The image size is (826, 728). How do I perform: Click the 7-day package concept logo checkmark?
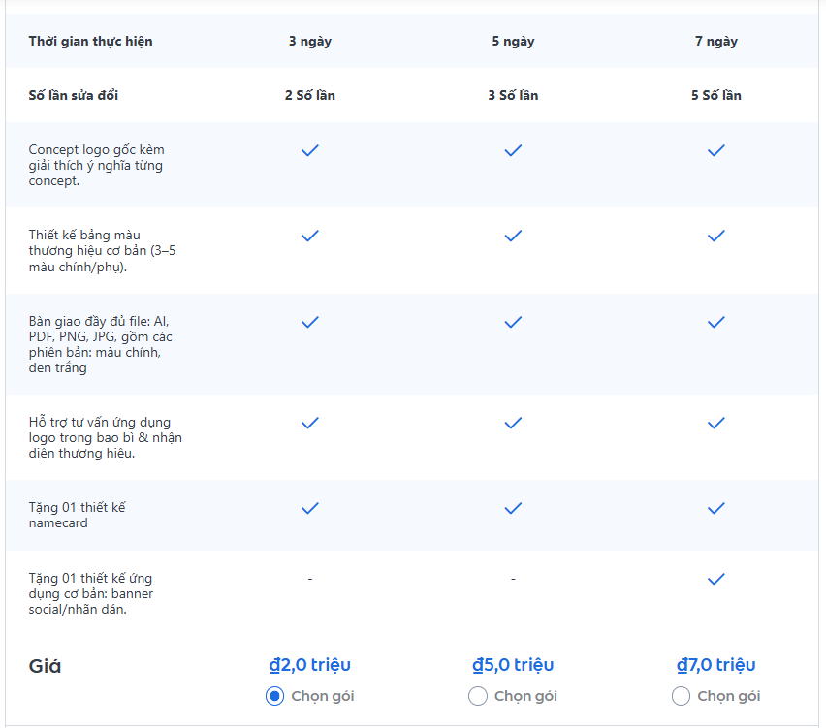(716, 150)
